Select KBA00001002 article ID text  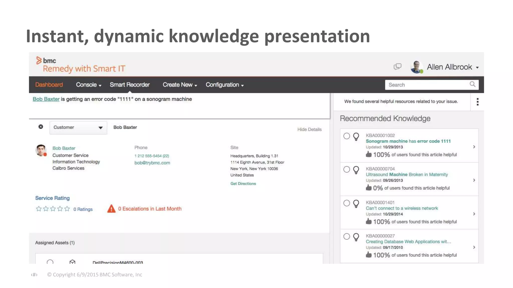[380, 135]
